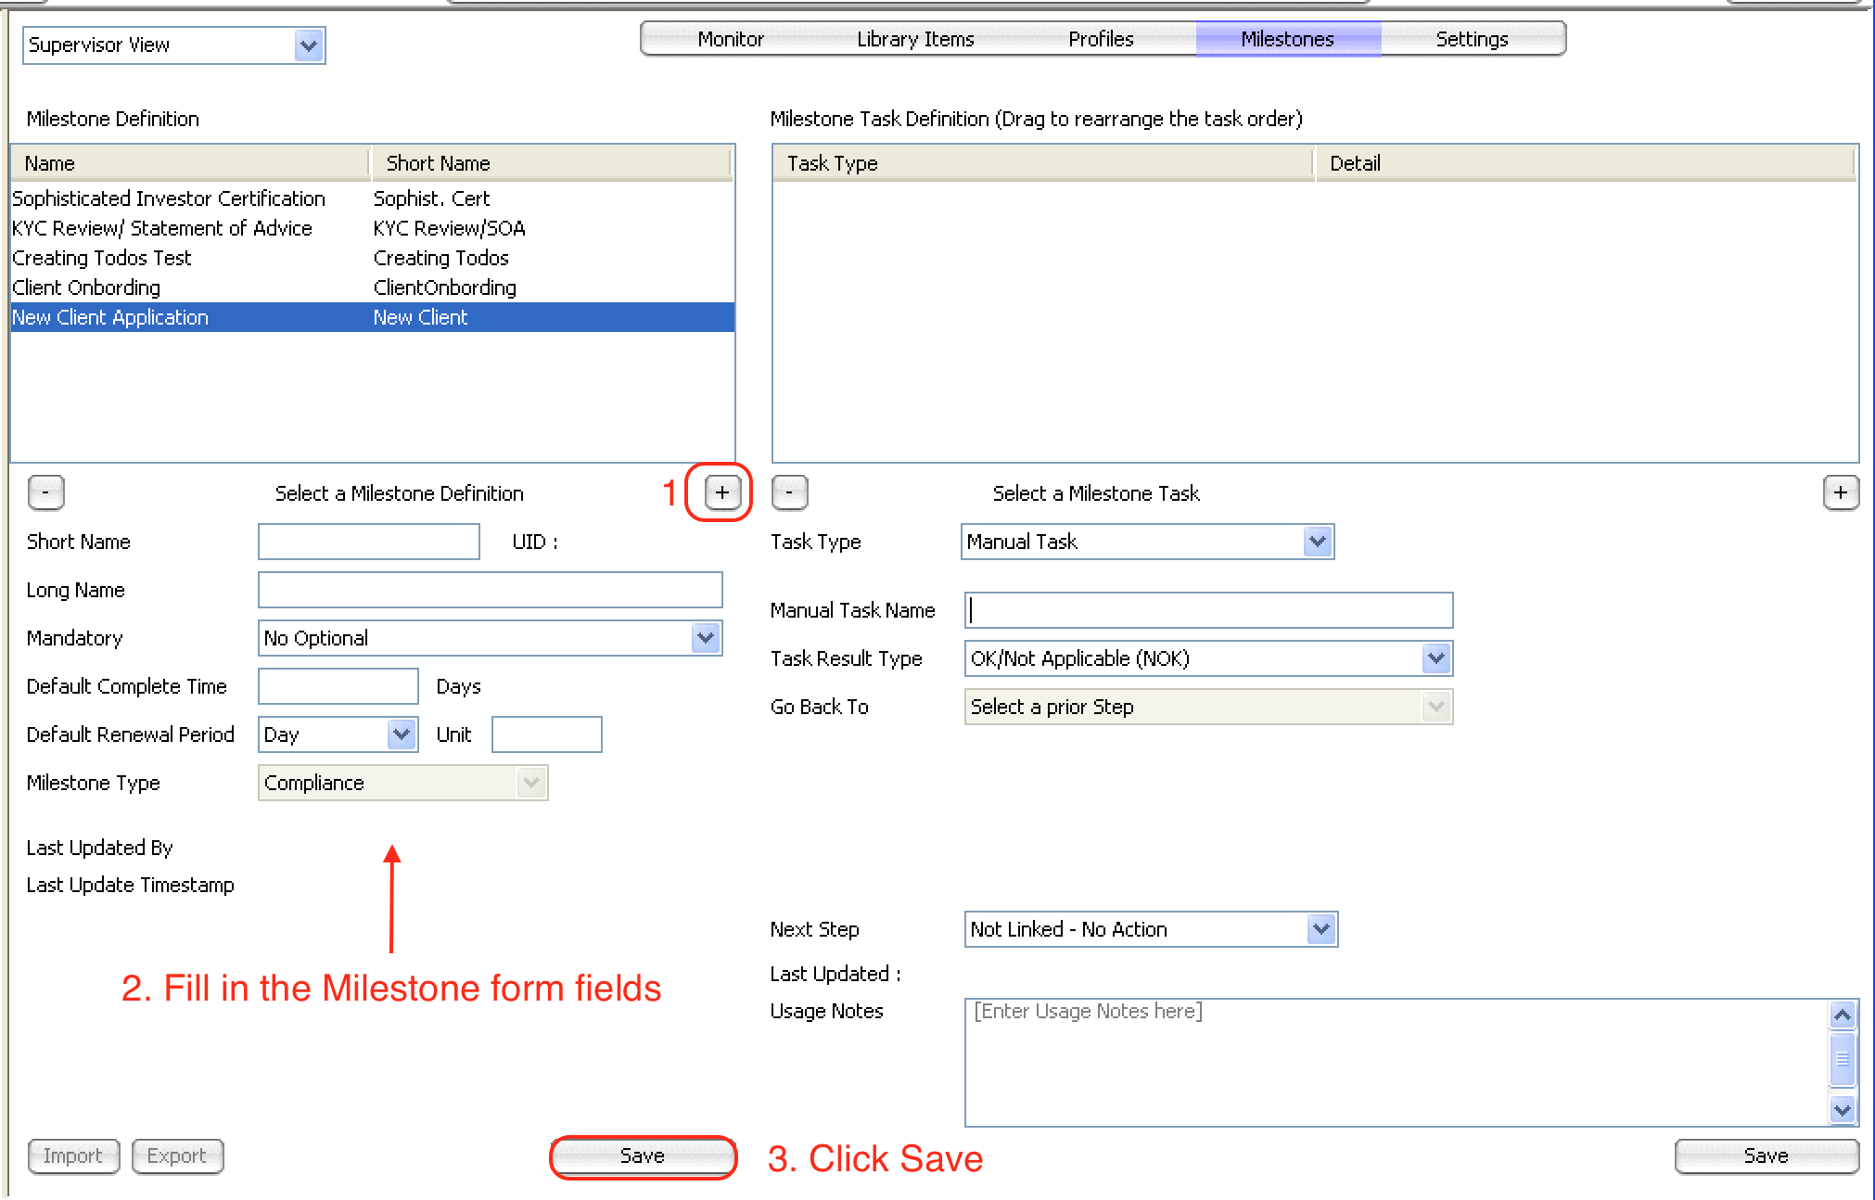Click the Import button
Image resolution: width=1875 pixels, height=1200 pixels.
pyautogui.click(x=73, y=1156)
